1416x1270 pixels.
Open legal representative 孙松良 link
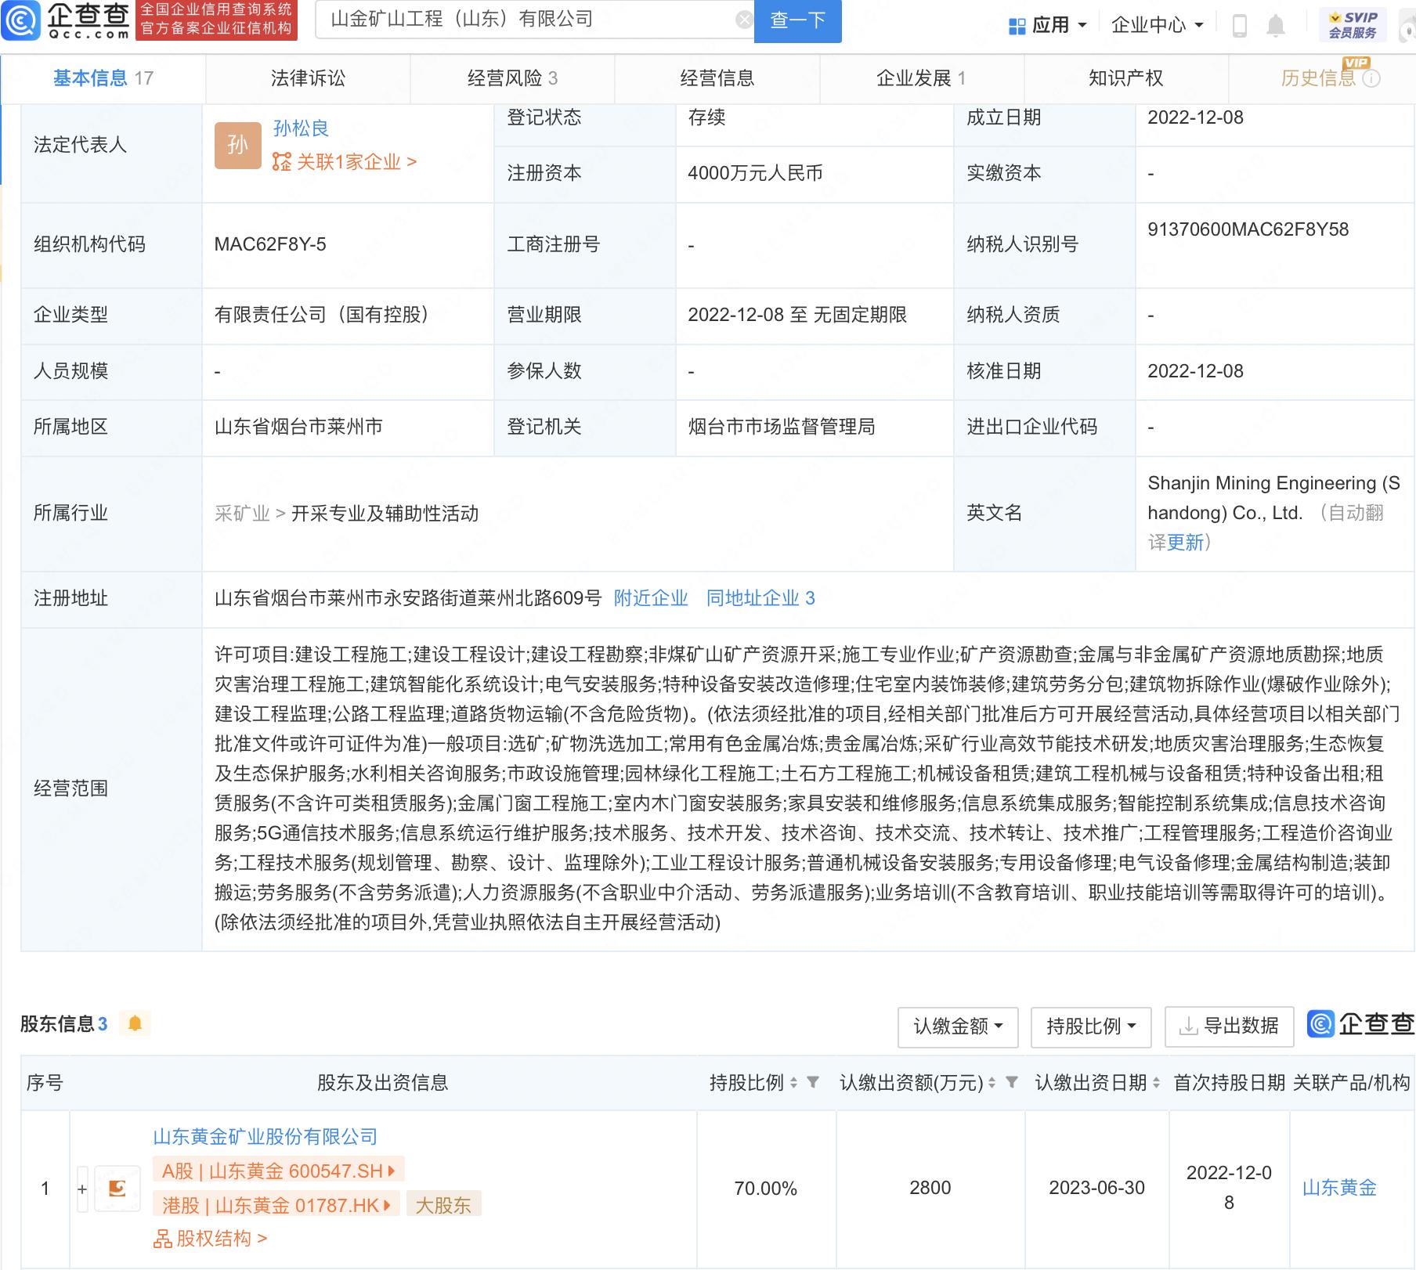(301, 128)
